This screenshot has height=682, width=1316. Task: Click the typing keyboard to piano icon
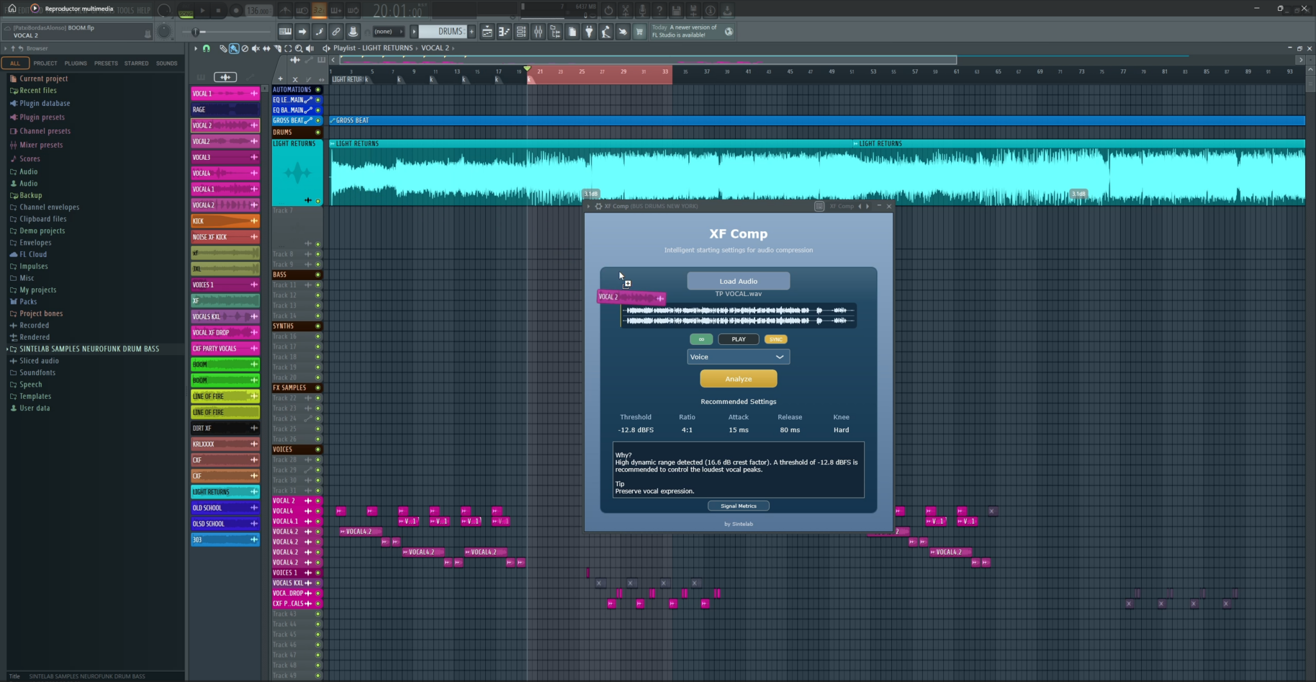pos(285,31)
